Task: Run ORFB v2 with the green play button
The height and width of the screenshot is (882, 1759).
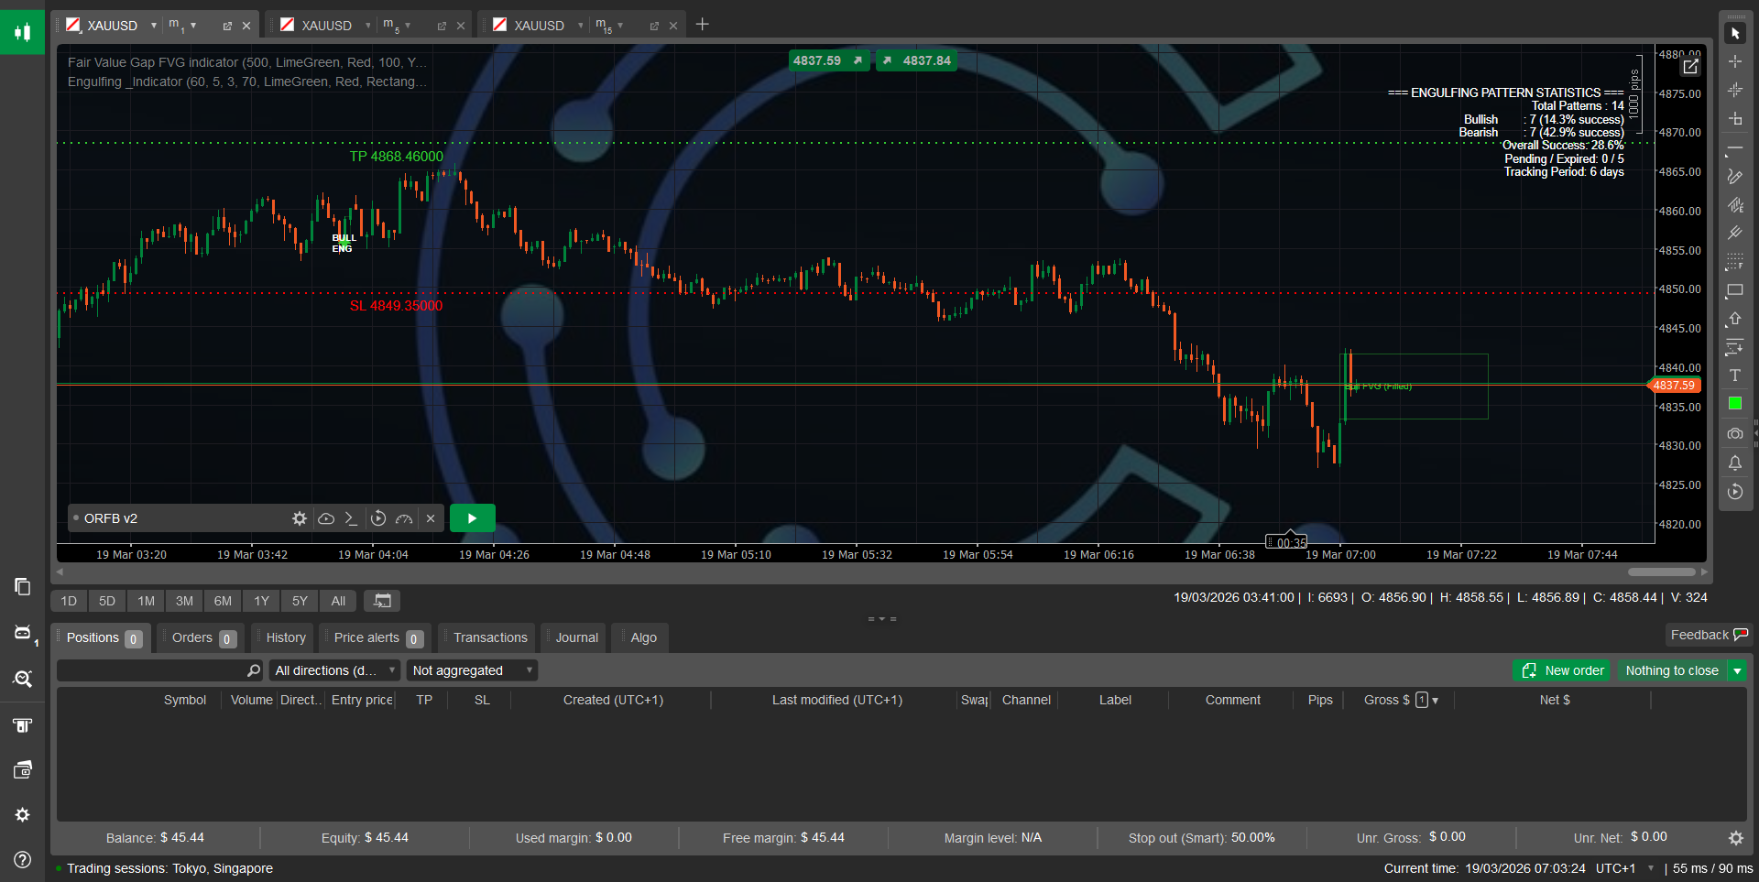Action: click(x=472, y=517)
